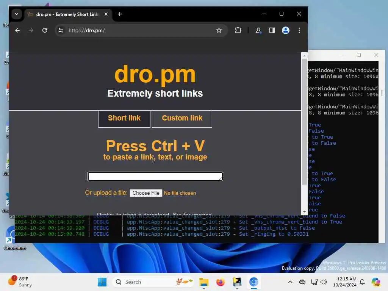Open the browser three-dot menu
Screen dimensions: 388x291
[x=299, y=30]
